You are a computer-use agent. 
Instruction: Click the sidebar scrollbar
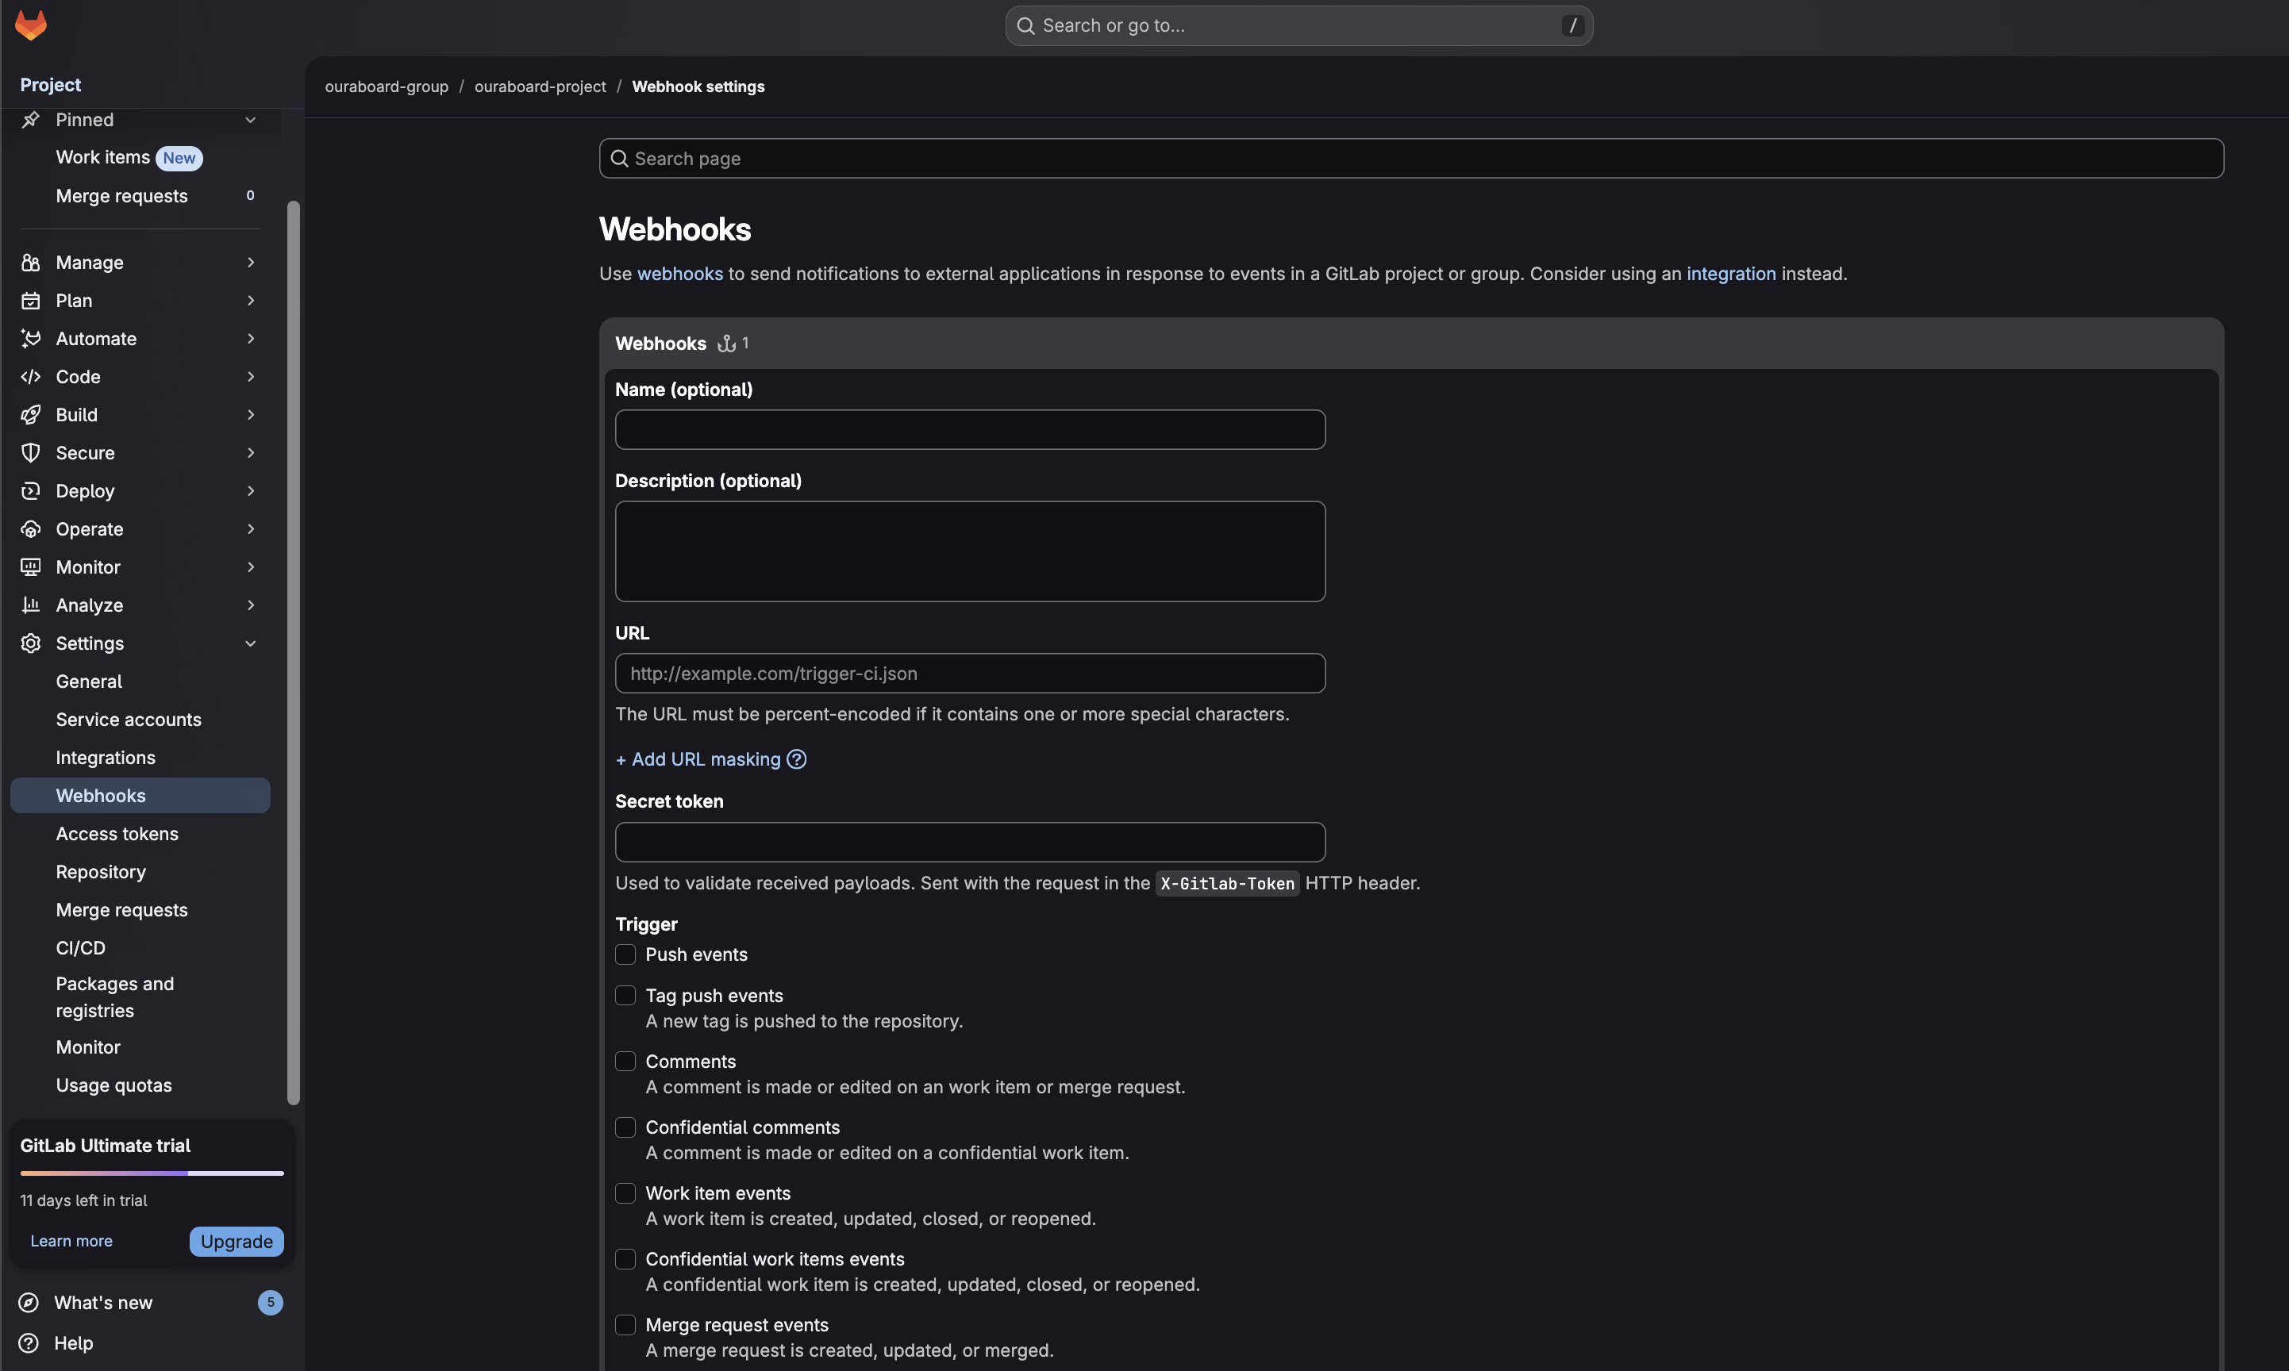[x=294, y=652]
